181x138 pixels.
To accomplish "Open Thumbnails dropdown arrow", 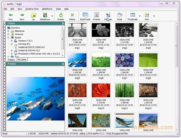I will tap(140, 16).
